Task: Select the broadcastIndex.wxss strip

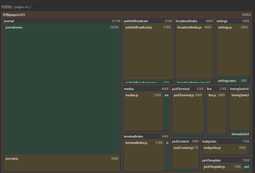Action: (193, 81)
